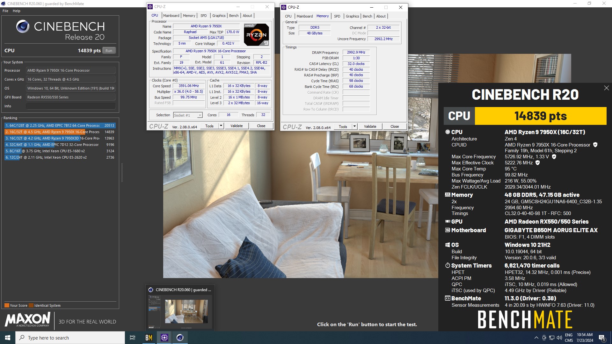This screenshot has height=344, width=612.
Task: Open Task View from the taskbar
Action: (133, 338)
